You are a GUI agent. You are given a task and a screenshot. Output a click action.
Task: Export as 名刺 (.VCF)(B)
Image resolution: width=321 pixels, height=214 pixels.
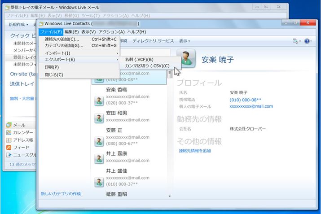click(150, 59)
